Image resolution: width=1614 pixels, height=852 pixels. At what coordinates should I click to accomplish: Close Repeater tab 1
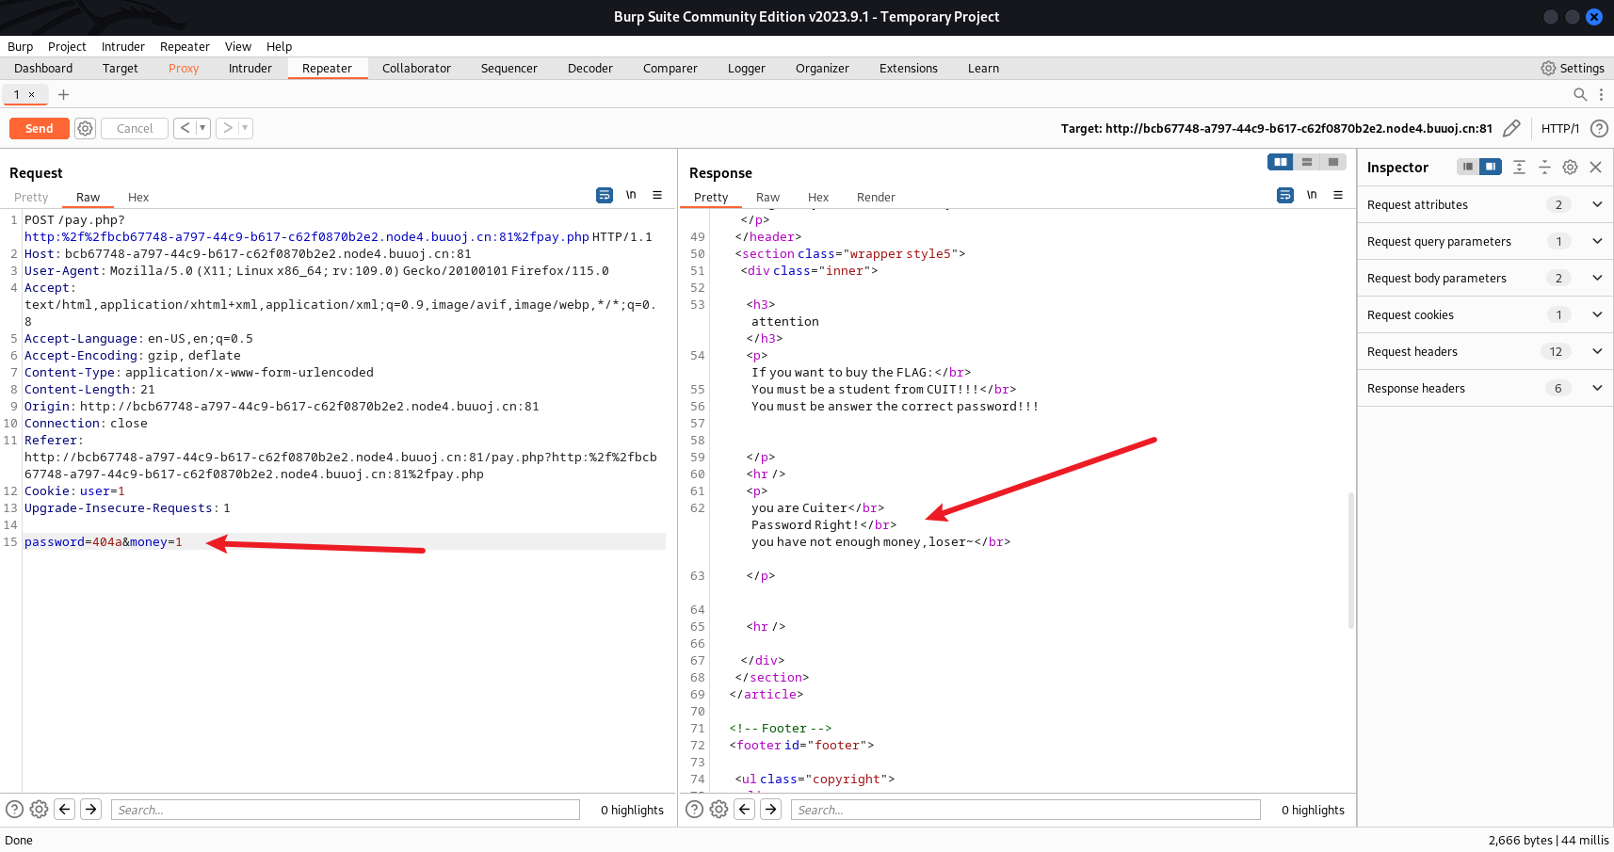(x=31, y=94)
